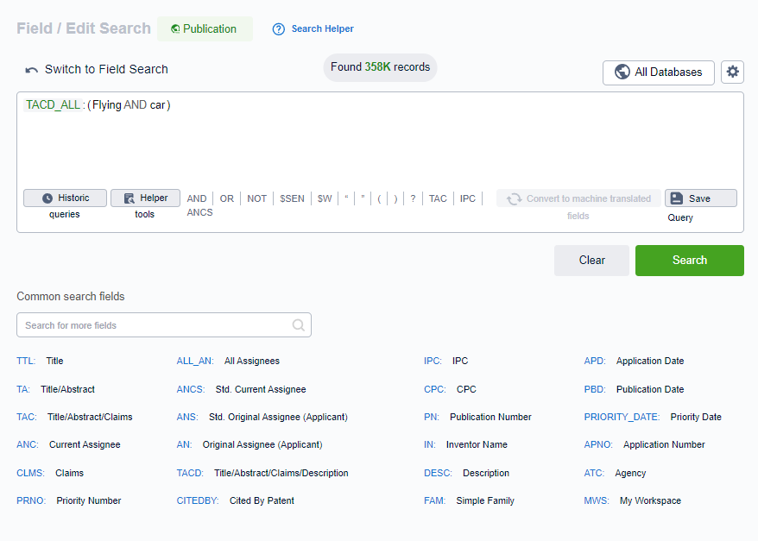758x541 pixels.
Task: Click the back arrow beside Switch to Field Search
Action: pos(32,70)
